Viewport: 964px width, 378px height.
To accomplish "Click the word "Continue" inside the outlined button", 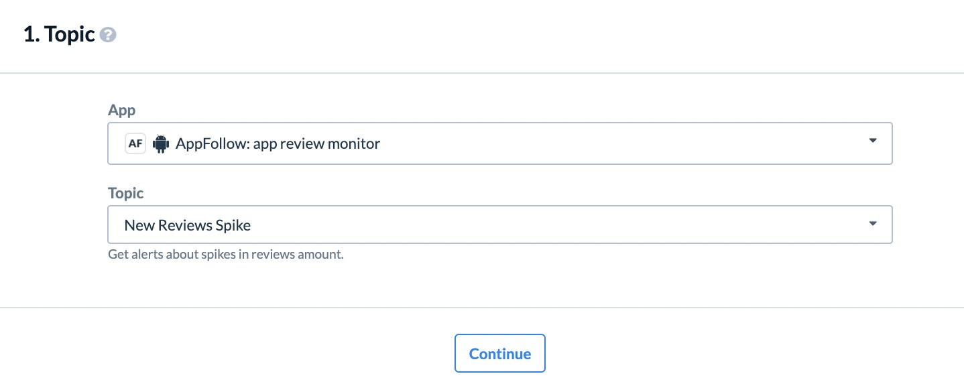I will pyautogui.click(x=500, y=354).
